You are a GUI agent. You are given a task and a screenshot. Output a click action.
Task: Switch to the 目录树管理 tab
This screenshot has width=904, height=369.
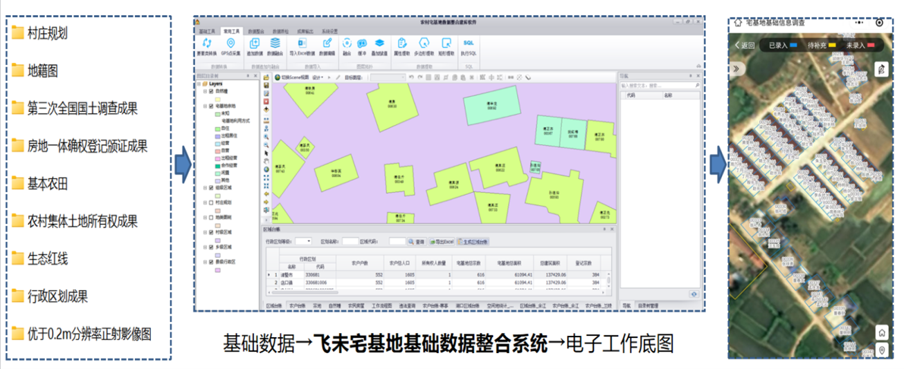click(x=648, y=305)
